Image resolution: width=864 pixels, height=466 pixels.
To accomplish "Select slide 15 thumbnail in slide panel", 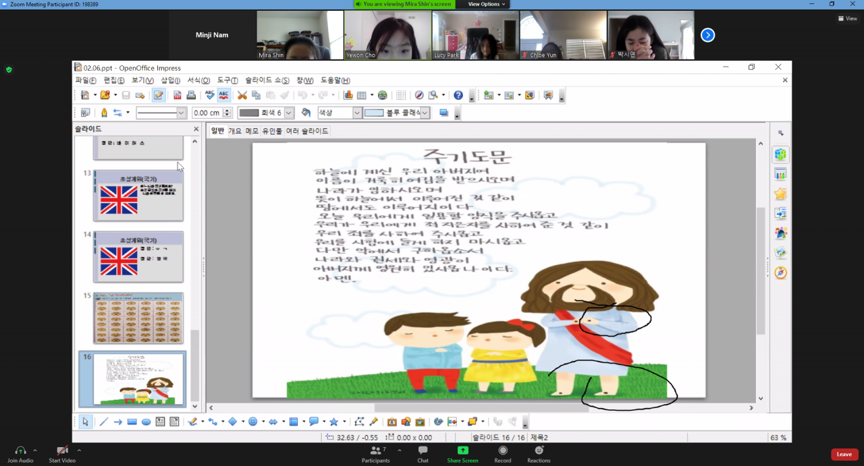I will 138,318.
